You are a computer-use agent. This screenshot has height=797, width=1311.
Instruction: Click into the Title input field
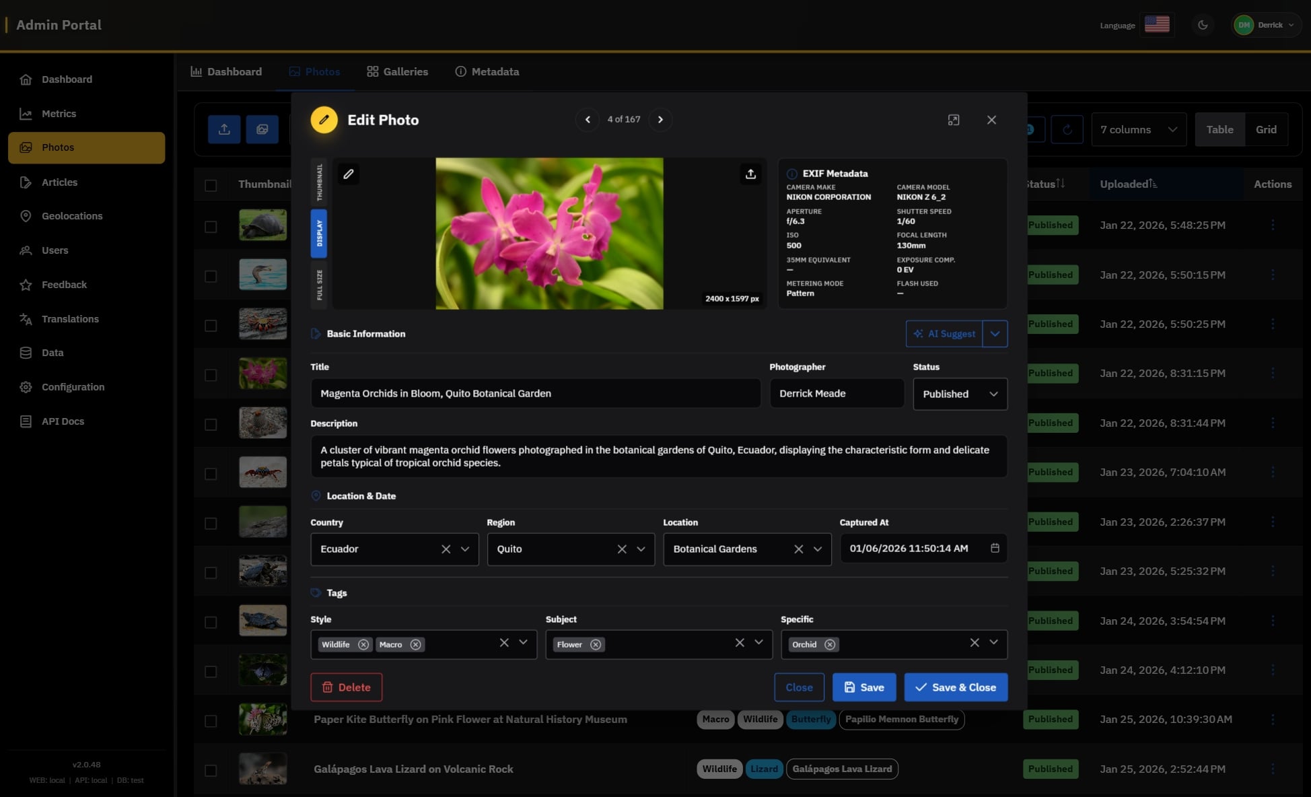click(535, 393)
